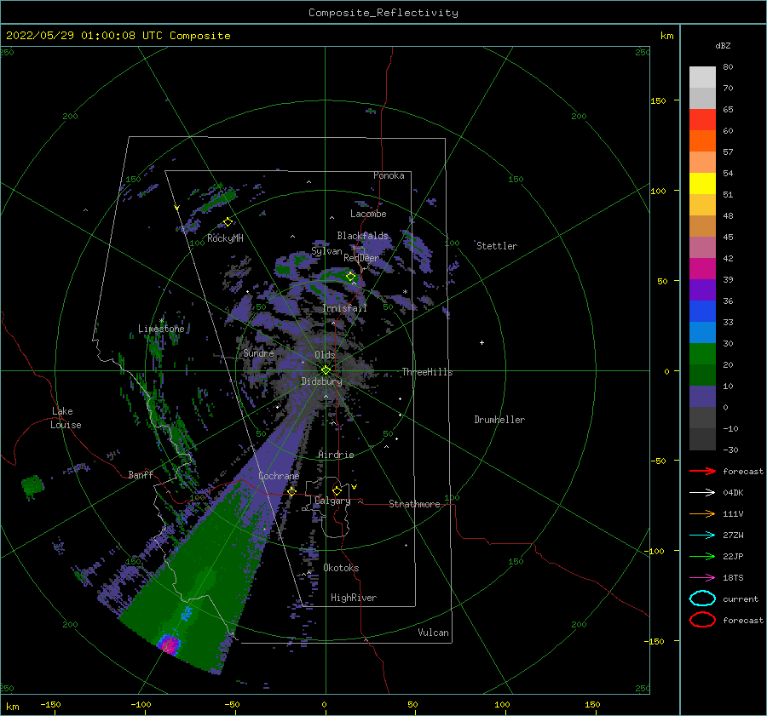Click the Didsbury label
Image resolution: width=767 pixels, height=716 pixels.
click(321, 381)
